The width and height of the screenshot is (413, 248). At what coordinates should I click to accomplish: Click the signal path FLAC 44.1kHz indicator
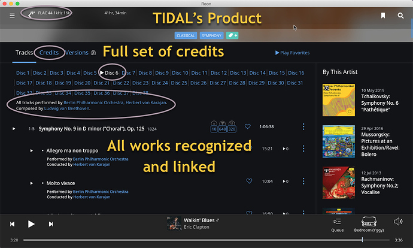click(55, 13)
